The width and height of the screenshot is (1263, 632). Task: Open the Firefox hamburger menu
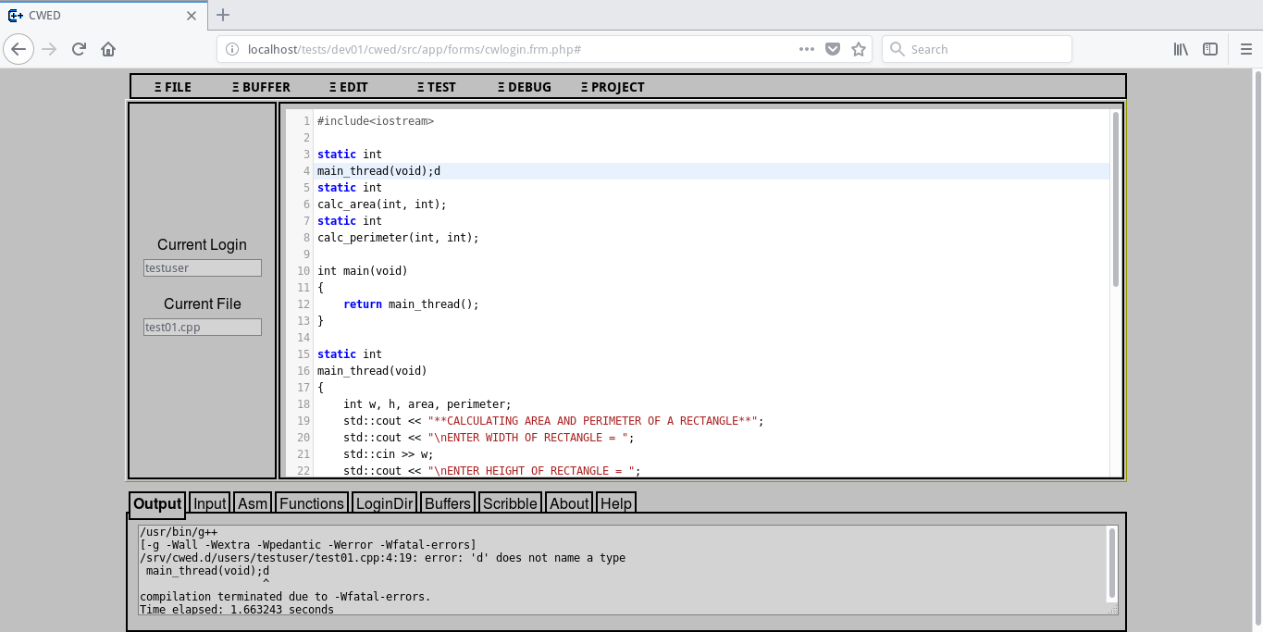1246,49
